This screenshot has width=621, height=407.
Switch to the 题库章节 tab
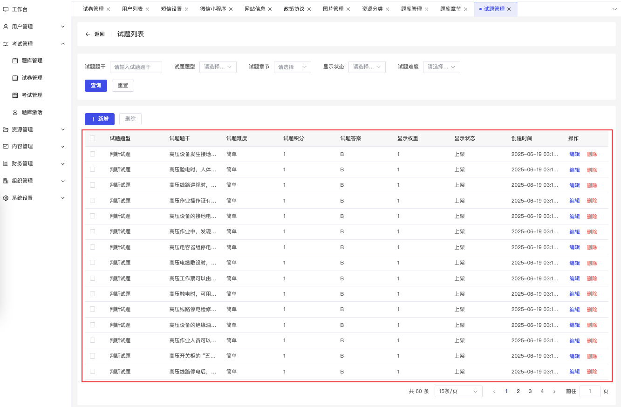(x=450, y=8)
